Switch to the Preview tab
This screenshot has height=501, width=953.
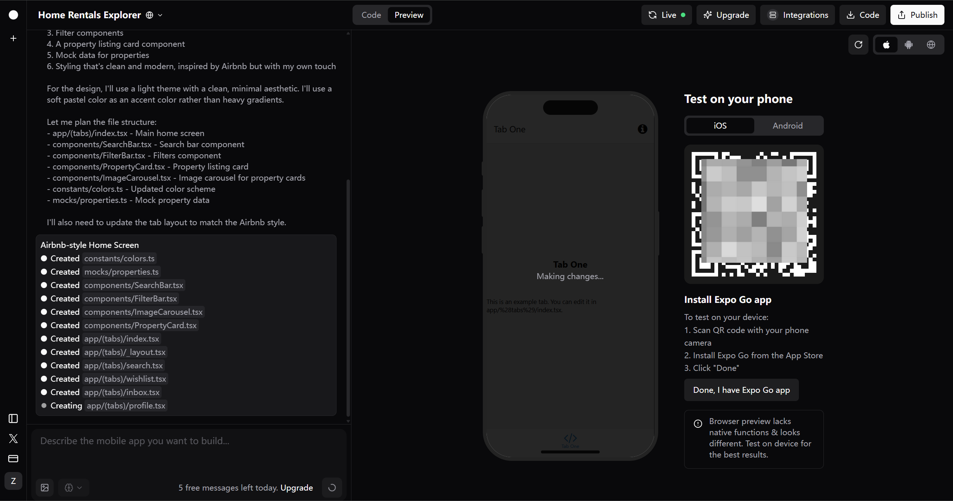pos(409,15)
